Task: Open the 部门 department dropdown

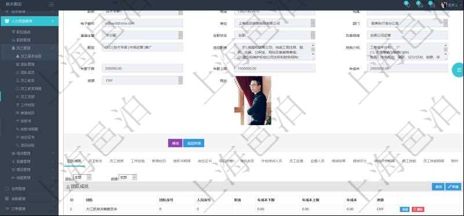Action: (x=407, y=23)
